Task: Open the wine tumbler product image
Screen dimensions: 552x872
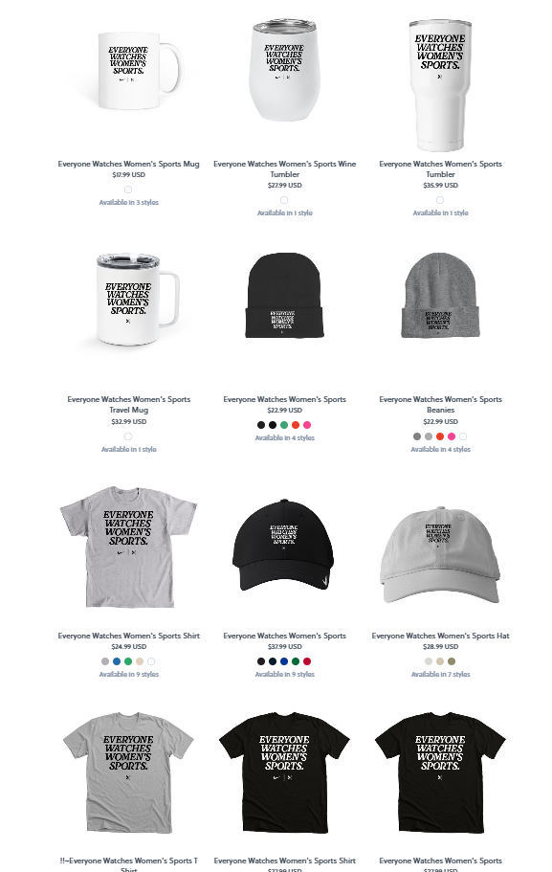Action: pyautogui.click(x=284, y=70)
